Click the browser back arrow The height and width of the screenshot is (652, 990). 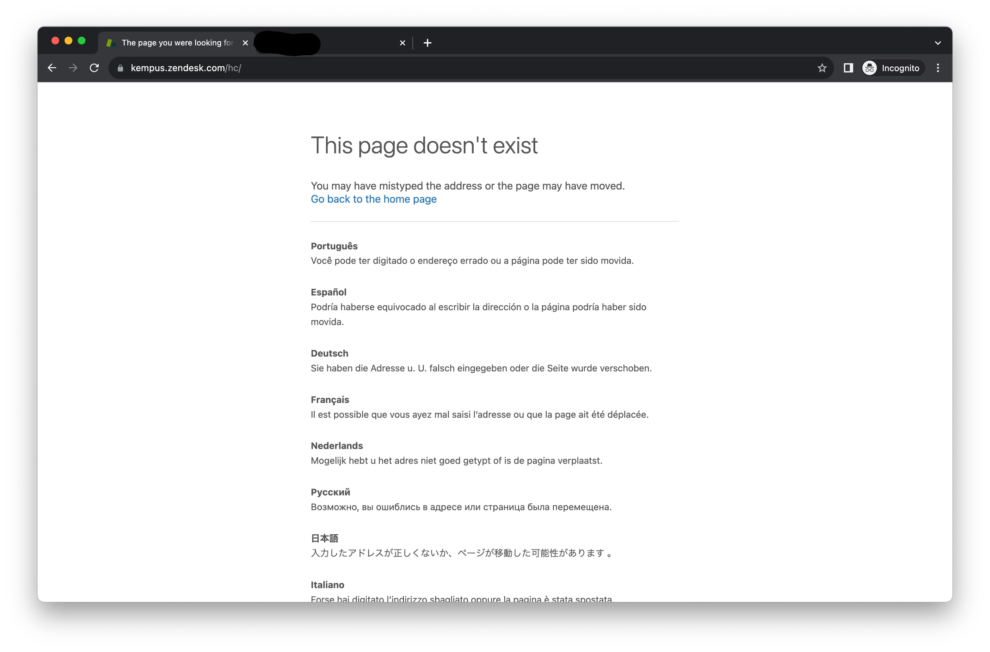pyautogui.click(x=52, y=68)
